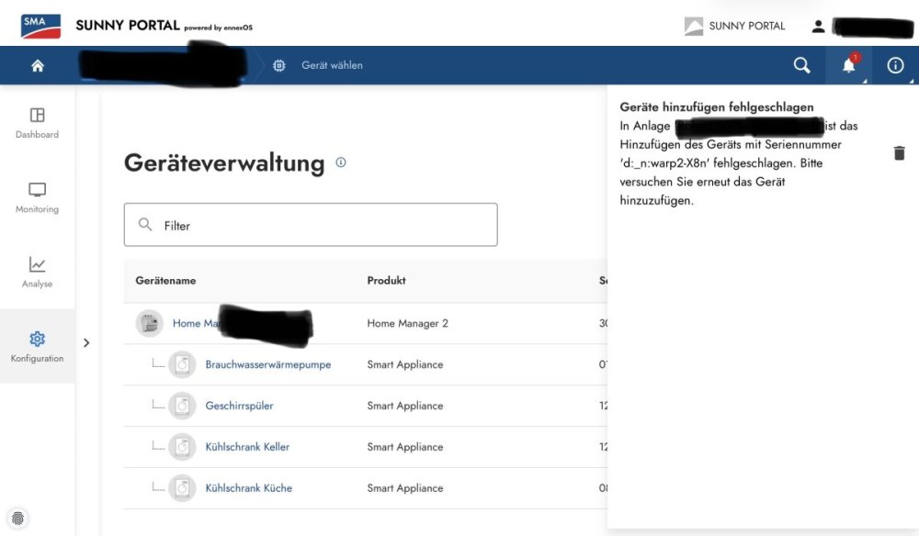The height and width of the screenshot is (536, 919).
Task: Open Monitoring in sidebar
Action: click(37, 197)
